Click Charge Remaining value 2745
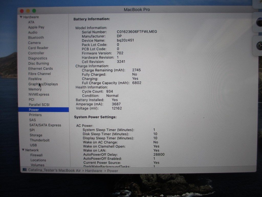This screenshot has height=197, width=262. point(137,70)
